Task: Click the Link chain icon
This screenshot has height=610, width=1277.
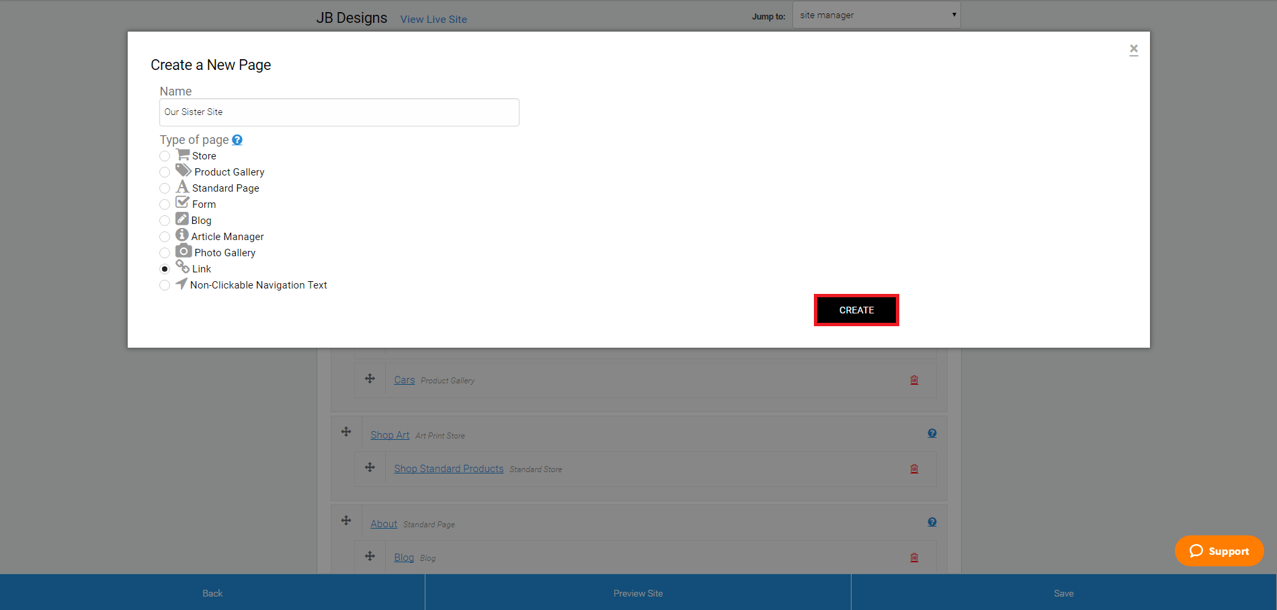Action: point(183,267)
